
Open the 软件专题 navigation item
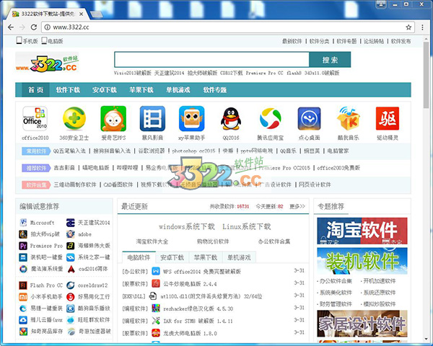[215, 90]
